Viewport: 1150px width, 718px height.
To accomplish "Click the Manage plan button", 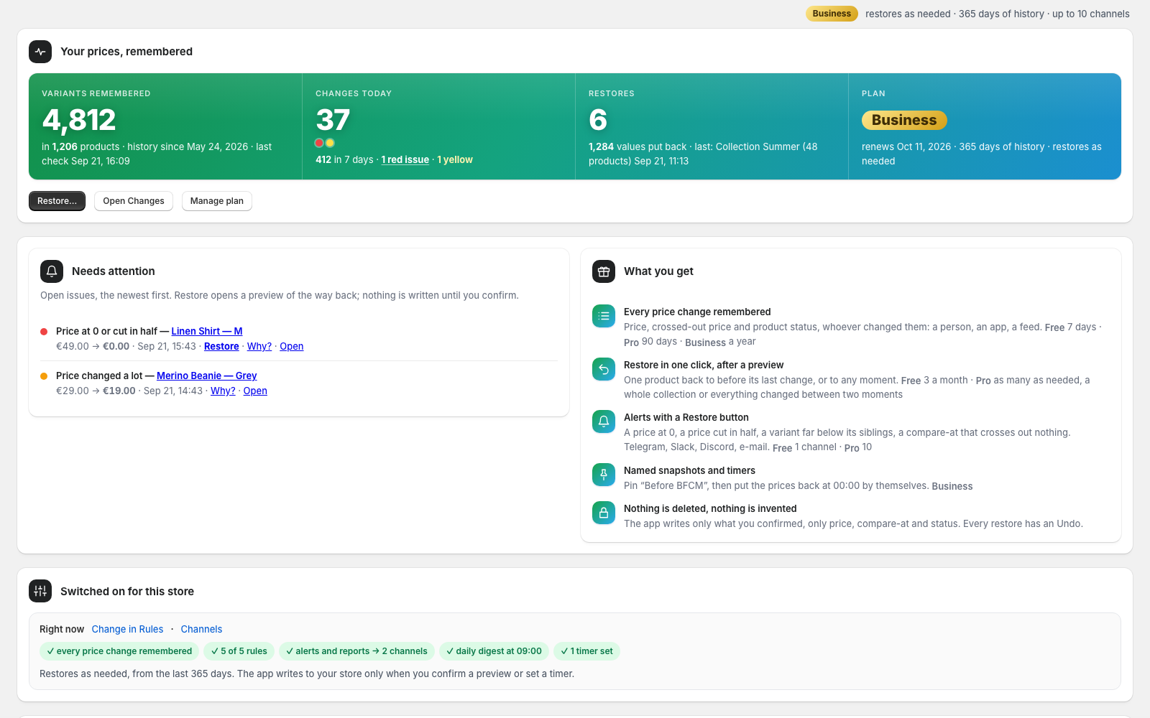I will [x=217, y=201].
